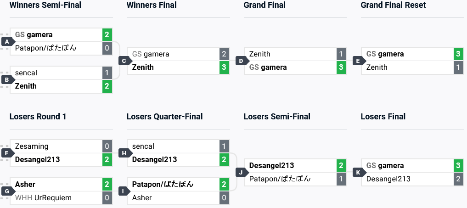
Task: Click match A identifier badge
Action: [x=6, y=41]
